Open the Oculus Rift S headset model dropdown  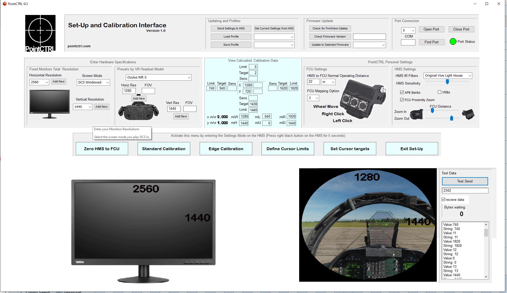(x=159, y=77)
